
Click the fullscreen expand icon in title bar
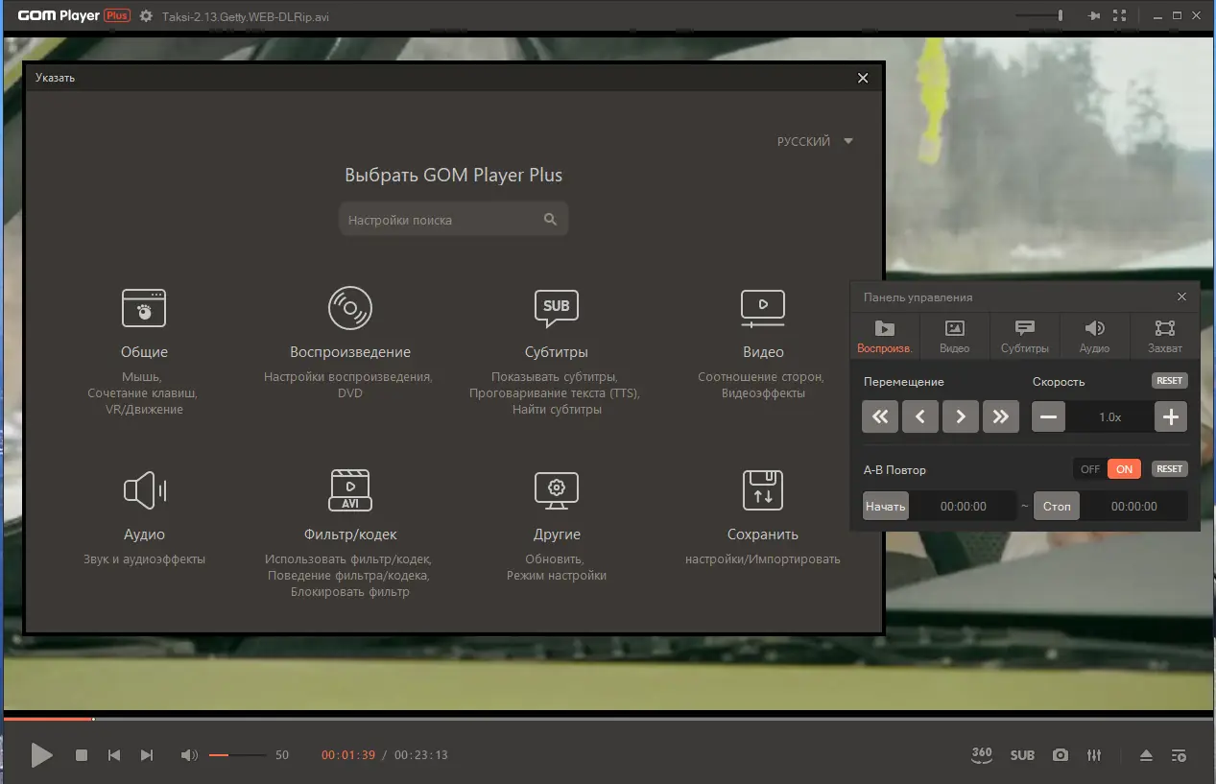[1120, 16]
